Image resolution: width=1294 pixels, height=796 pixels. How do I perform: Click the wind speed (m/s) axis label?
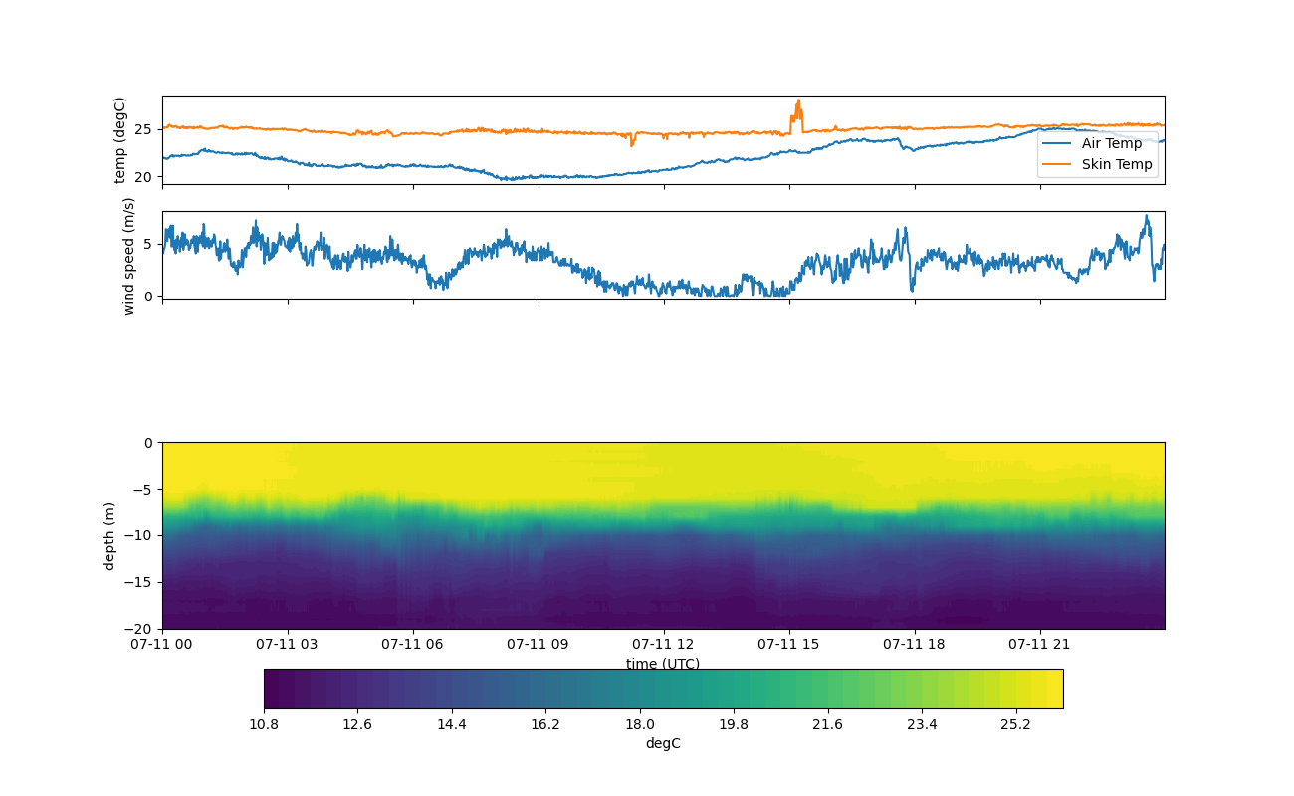[128, 256]
